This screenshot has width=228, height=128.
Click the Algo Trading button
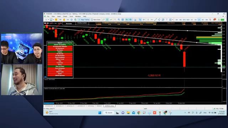point(84,20)
